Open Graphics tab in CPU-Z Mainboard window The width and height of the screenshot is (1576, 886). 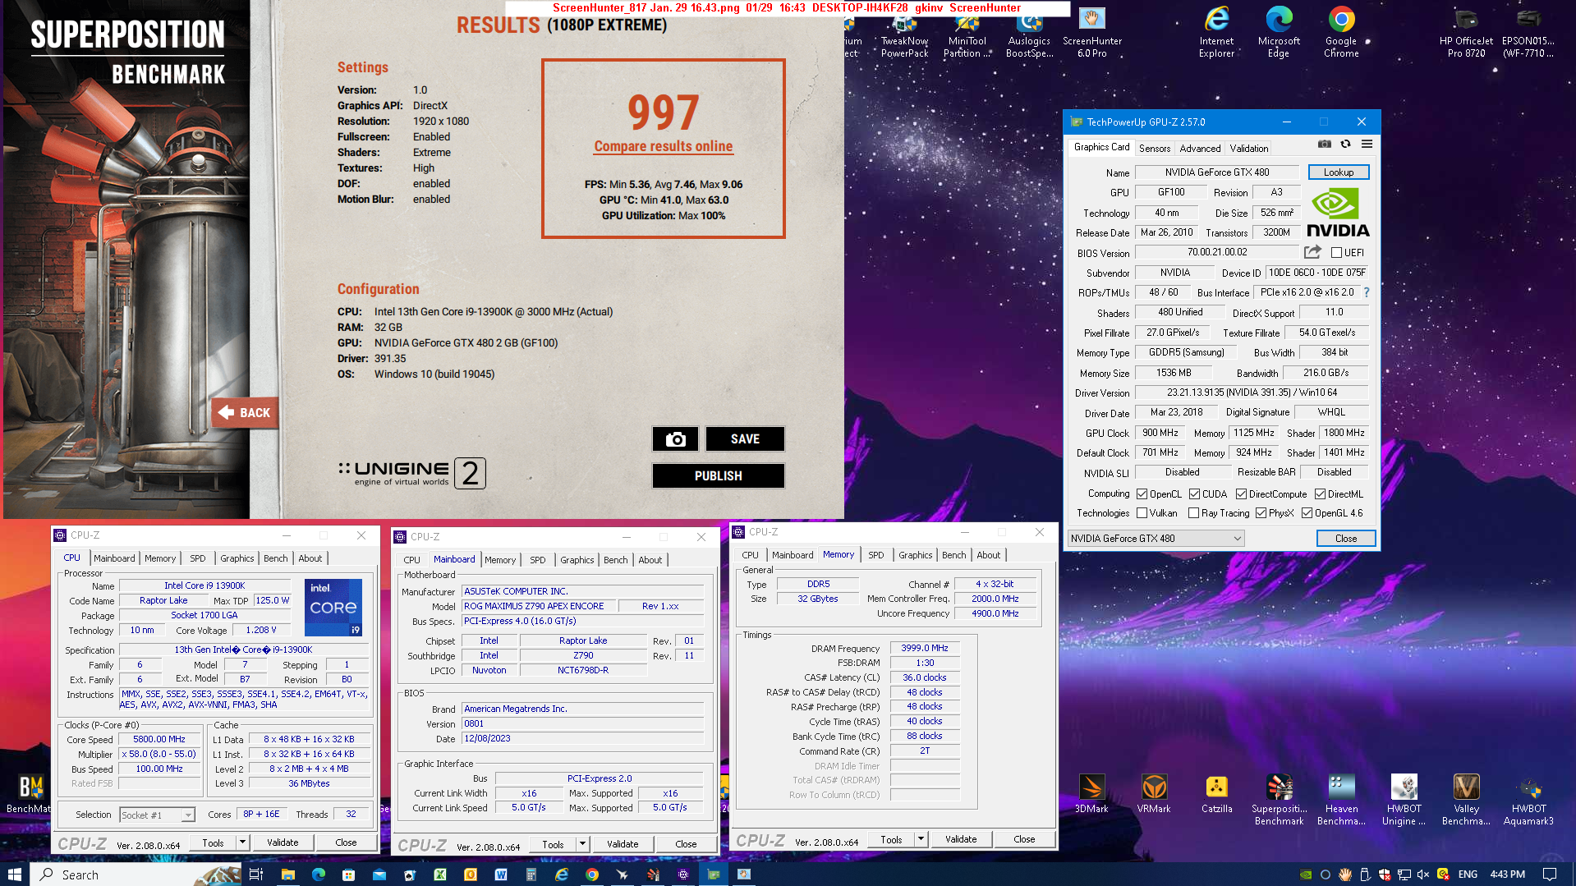click(577, 560)
